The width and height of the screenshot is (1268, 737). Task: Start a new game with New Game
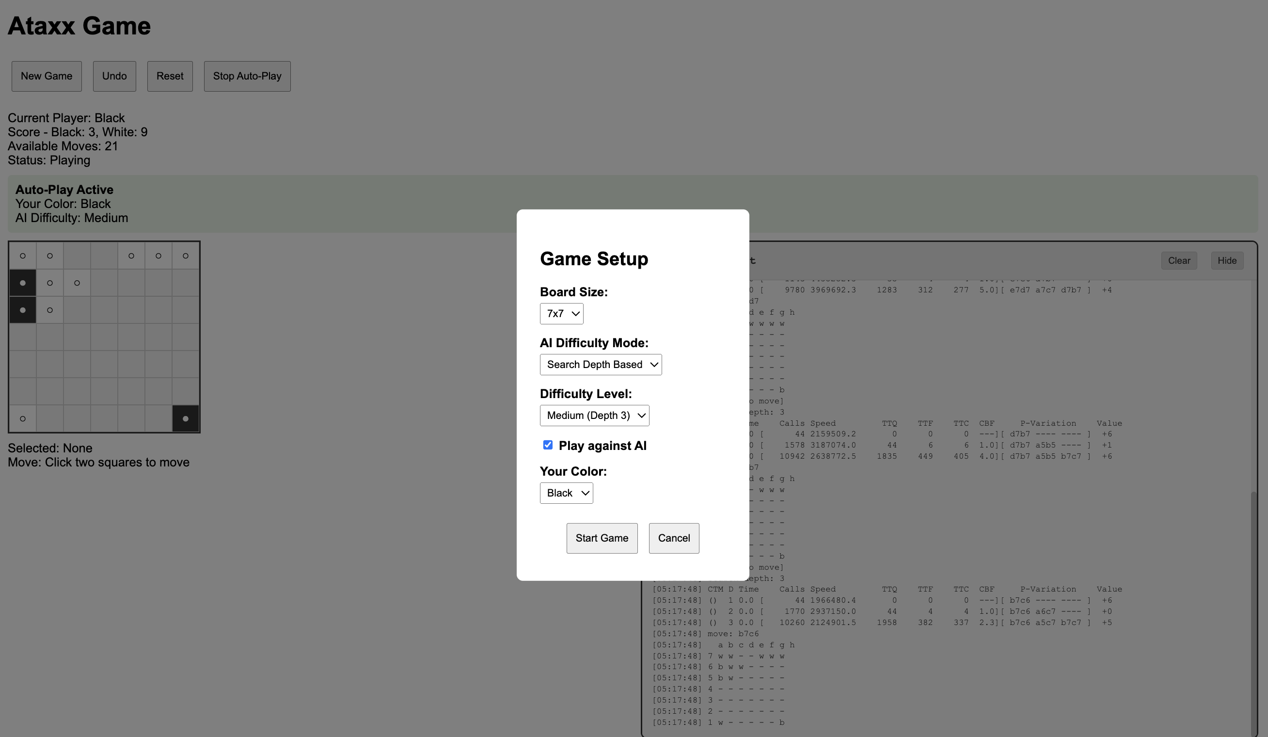coord(47,76)
